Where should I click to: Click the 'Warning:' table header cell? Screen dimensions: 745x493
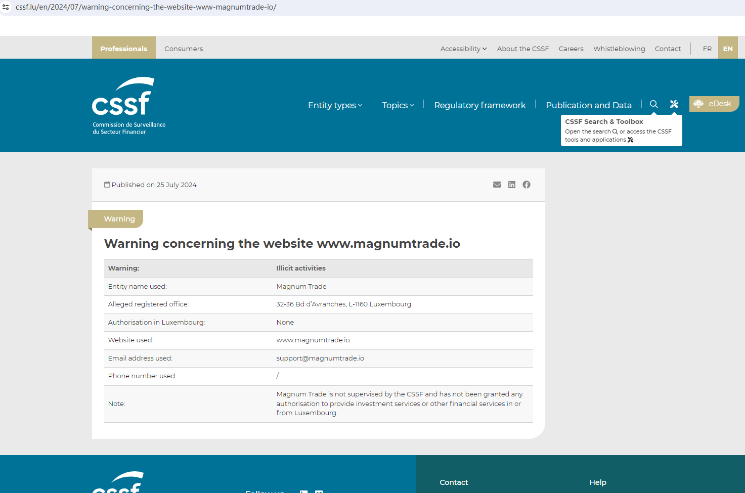click(x=123, y=268)
